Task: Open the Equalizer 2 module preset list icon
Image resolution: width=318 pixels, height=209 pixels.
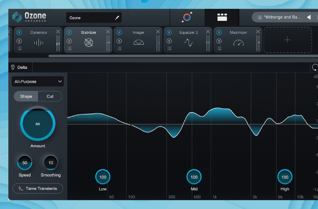Action: 169,48
